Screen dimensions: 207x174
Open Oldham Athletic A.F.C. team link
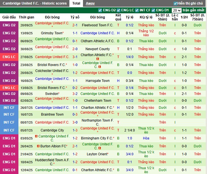98,41
